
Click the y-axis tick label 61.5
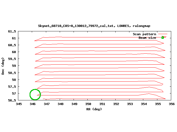(12, 31)
